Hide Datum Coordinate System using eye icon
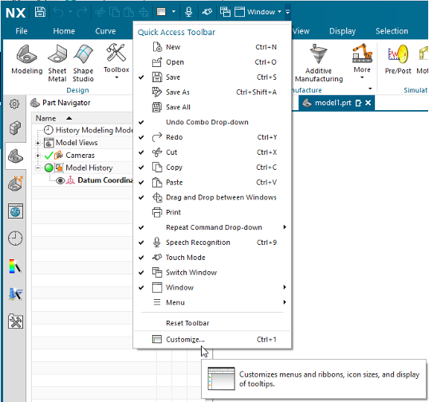 tap(60, 180)
